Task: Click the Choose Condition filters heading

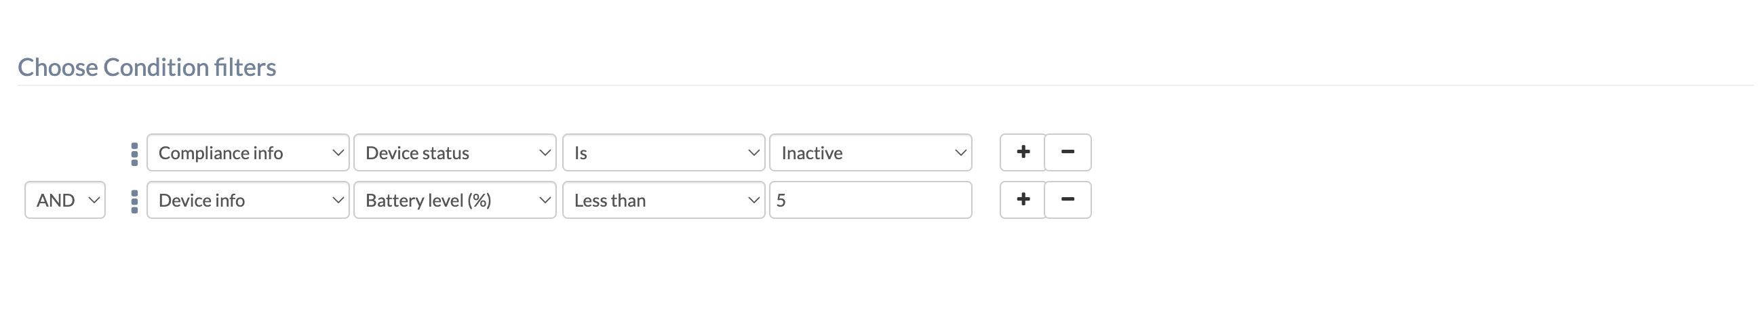Action: pos(147,67)
